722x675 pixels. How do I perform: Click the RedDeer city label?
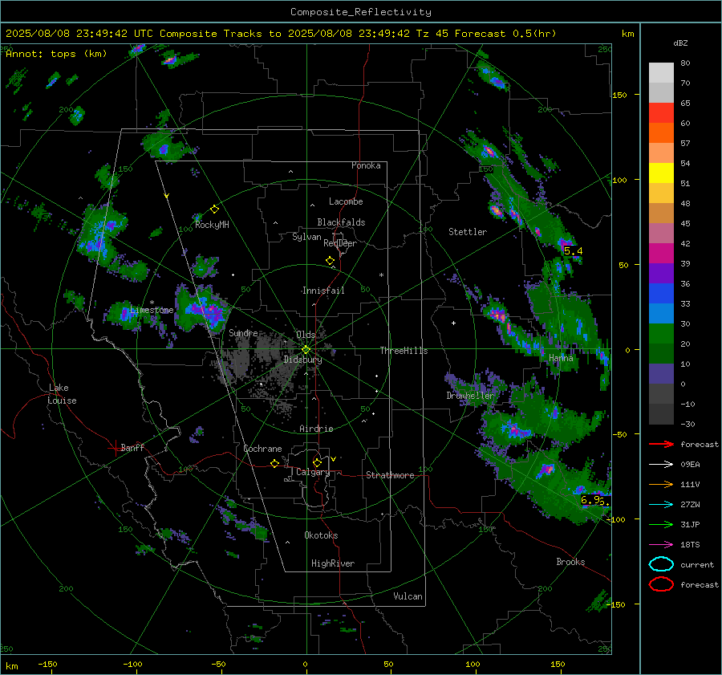pos(340,243)
